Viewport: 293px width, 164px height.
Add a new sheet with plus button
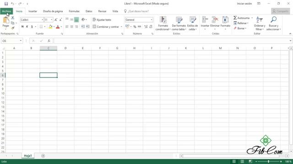[x=43, y=156]
